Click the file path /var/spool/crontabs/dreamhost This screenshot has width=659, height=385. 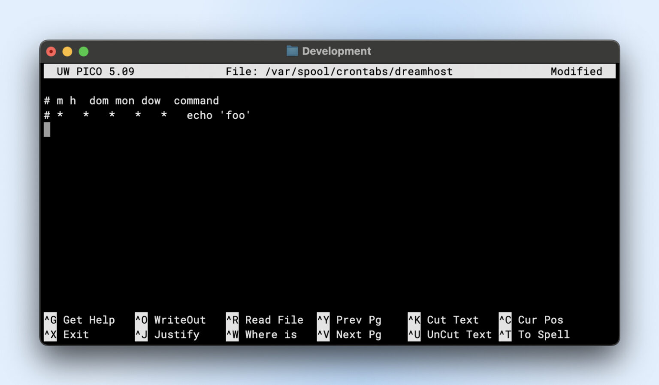pyautogui.click(x=359, y=72)
